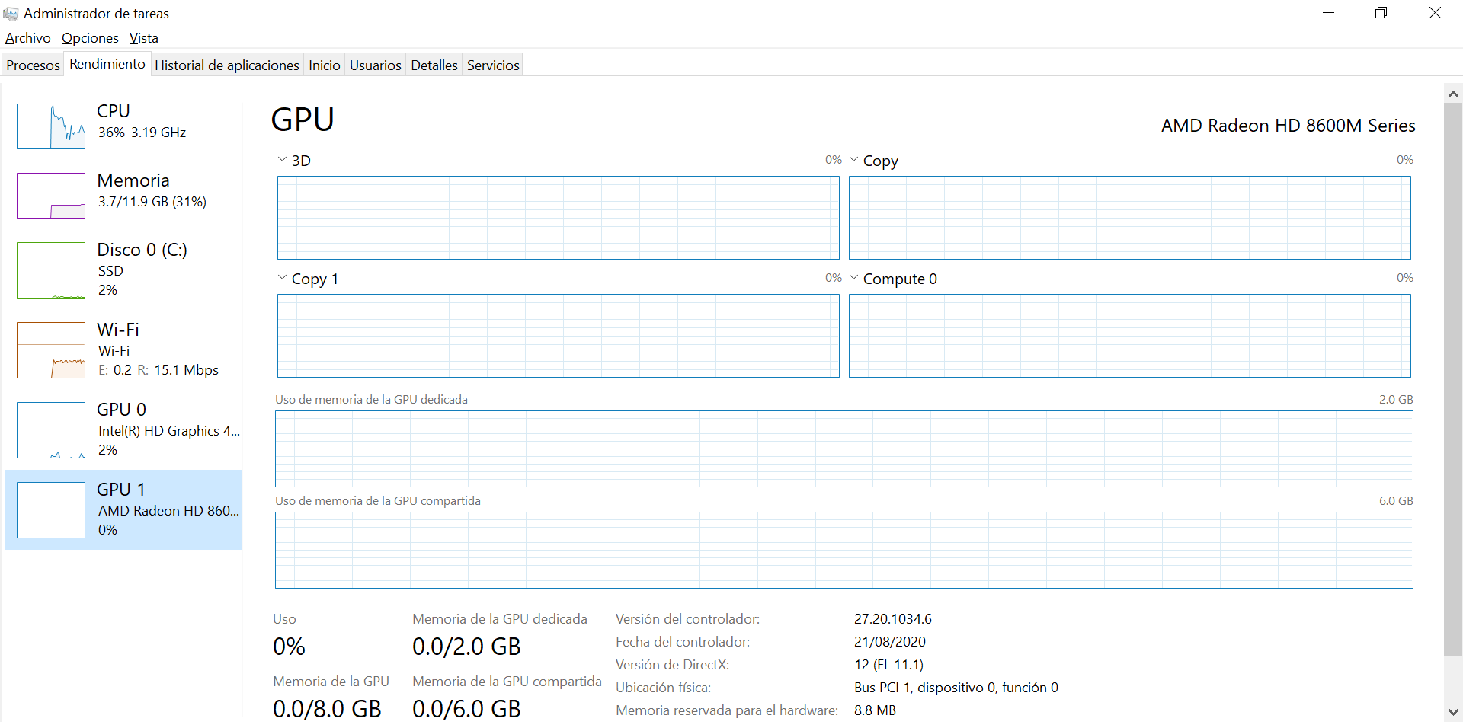Click the scroll down arrow
Screen dimensions: 1463x728
(1453, 712)
